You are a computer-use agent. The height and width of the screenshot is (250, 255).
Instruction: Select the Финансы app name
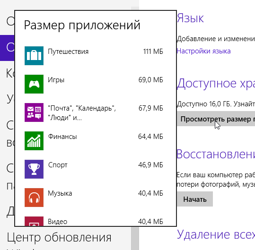(x=62, y=137)
